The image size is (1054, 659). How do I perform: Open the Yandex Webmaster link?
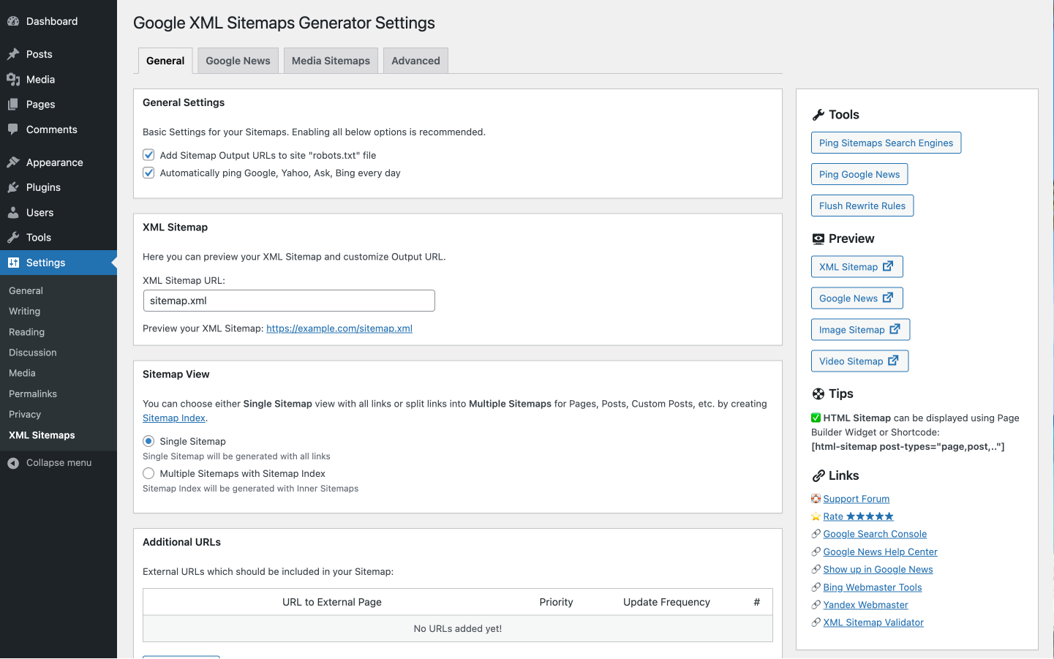866,605
